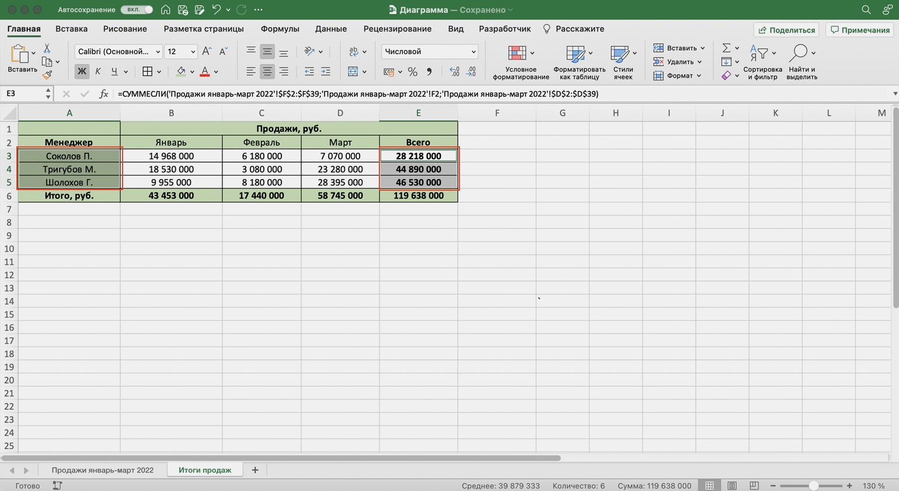Expand the Calibri font name dropdown
The width and height of the screenshot is (899, 491).
(x=158, y=52)
